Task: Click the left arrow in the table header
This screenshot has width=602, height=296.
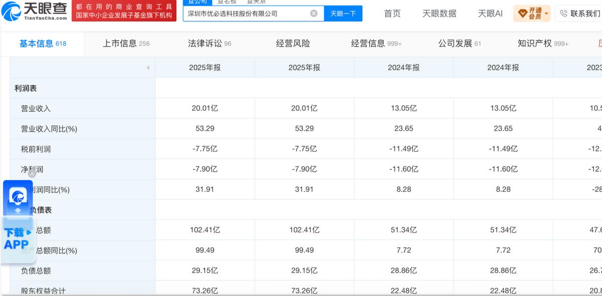Action: 147,68
